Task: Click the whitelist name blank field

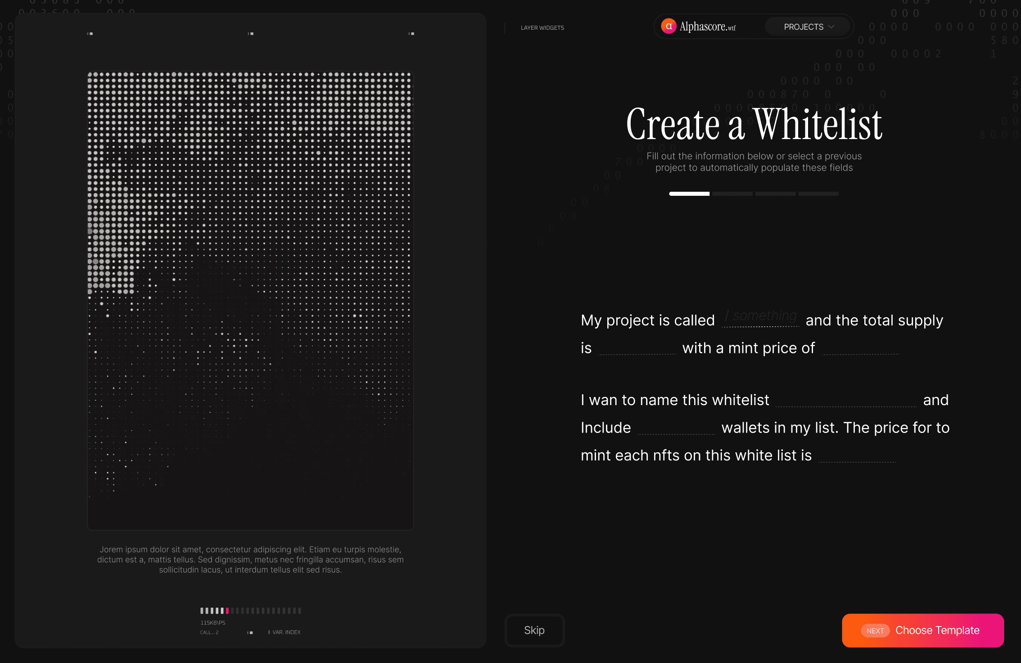Action: pos(846,400)
